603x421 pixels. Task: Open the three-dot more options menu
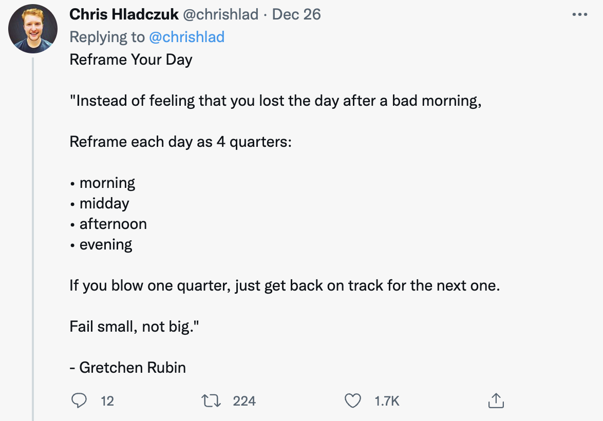point(579,15)
